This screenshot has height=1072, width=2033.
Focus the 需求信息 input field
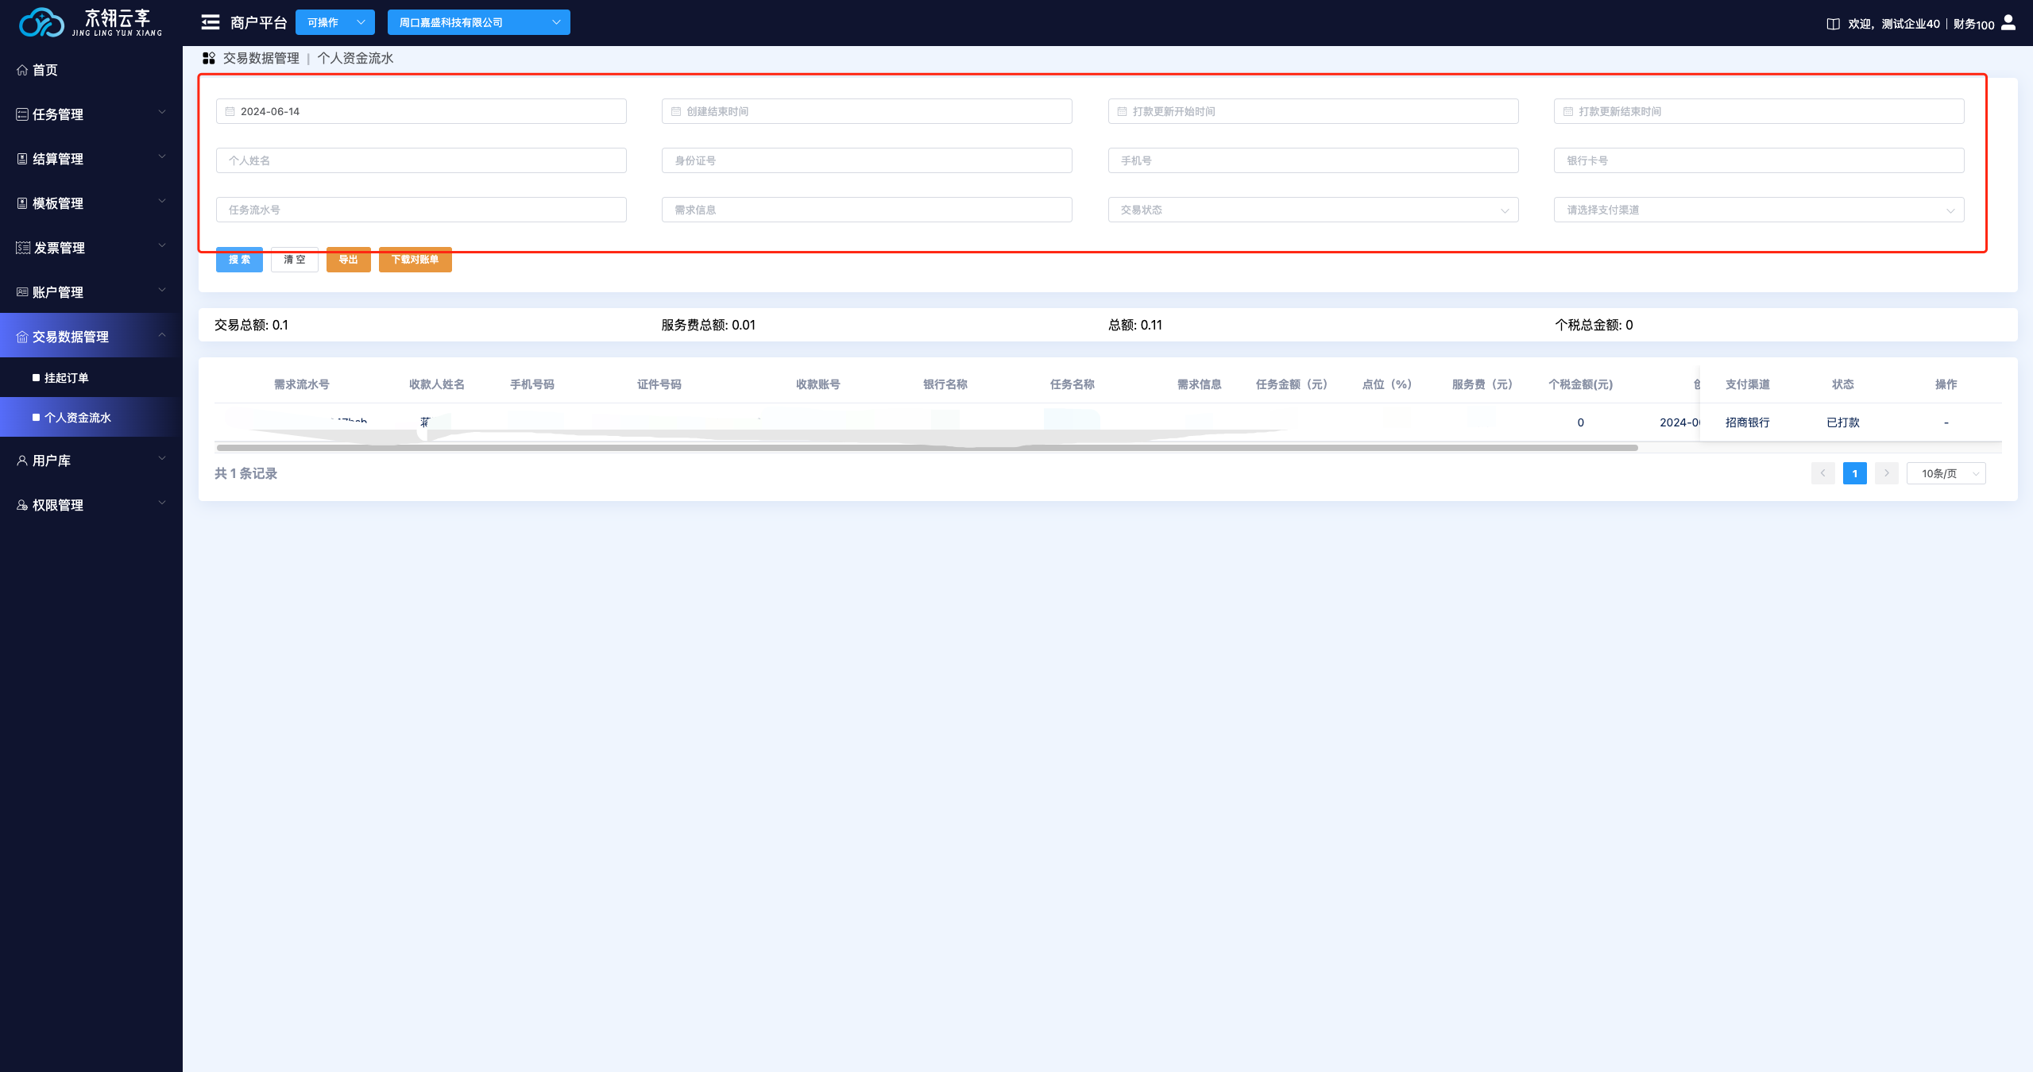pyautogui.click(x=867, y=210)
